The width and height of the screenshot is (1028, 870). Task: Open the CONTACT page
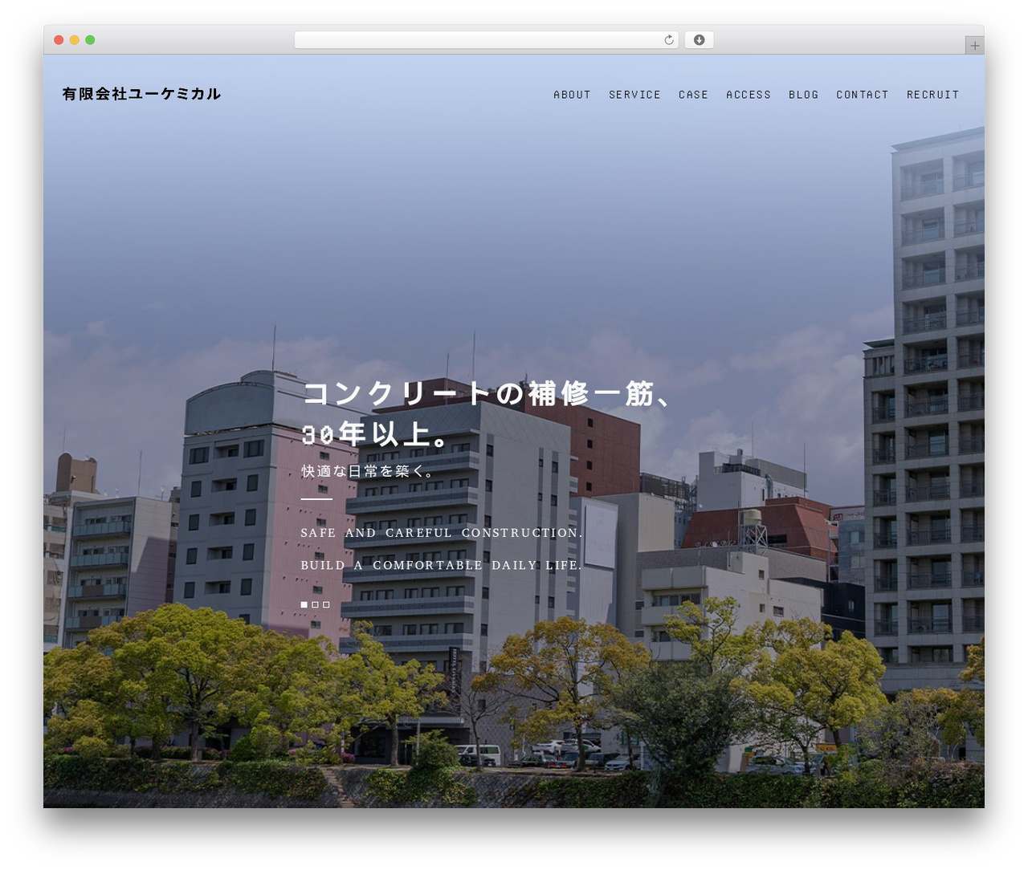(863, 95)
